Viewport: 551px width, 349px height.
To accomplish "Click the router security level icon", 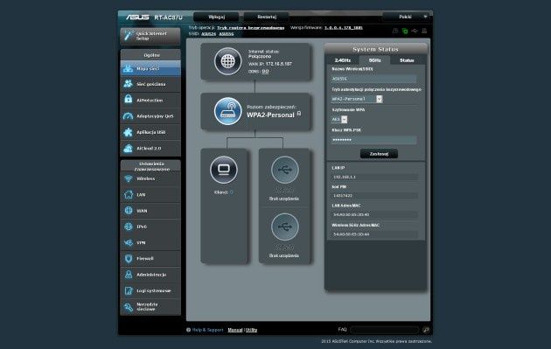I will pos(227,111).
